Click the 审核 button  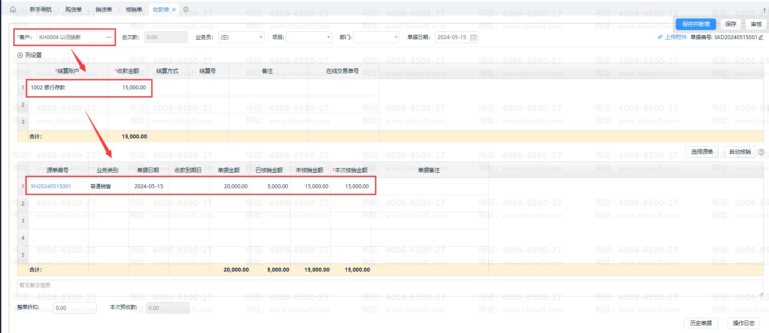pos(756,24)
